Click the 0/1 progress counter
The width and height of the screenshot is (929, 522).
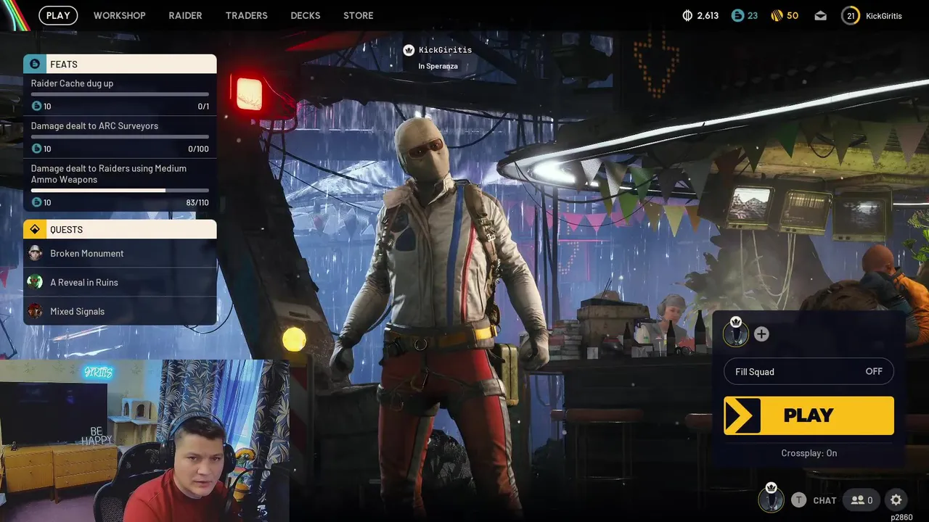[x=203, y=107]
